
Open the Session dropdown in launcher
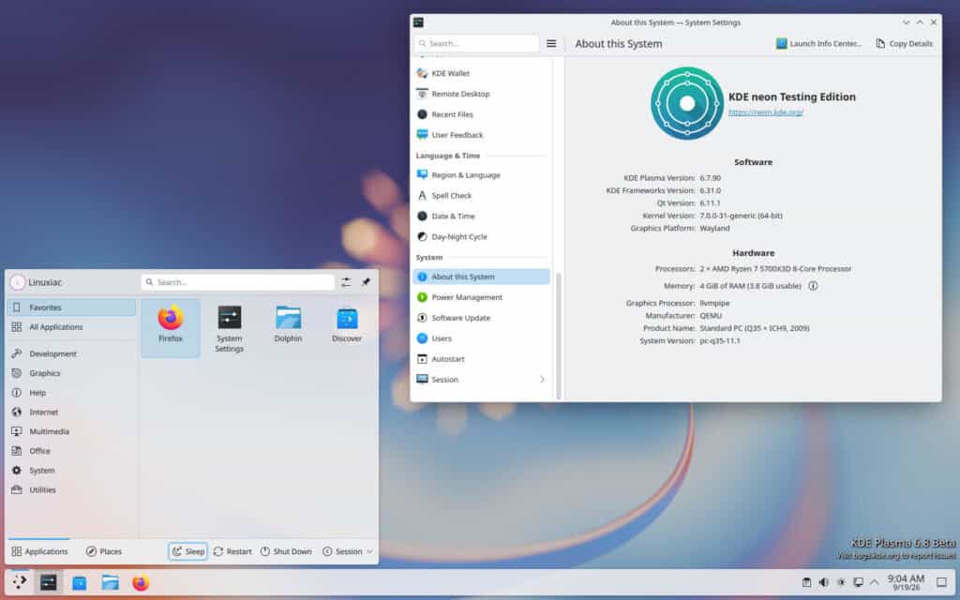347,551
